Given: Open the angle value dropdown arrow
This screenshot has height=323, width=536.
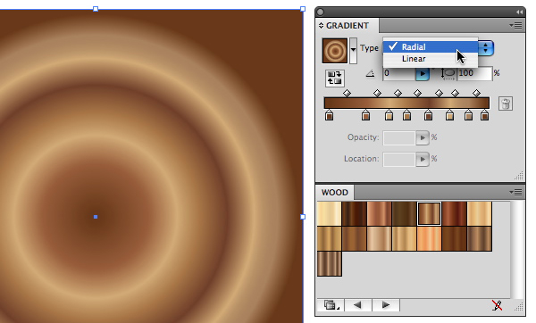Looking at the screenshot, I should click(423, 74).
